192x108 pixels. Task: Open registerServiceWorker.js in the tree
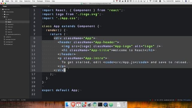pyautogui.click(x=14, y=34)
